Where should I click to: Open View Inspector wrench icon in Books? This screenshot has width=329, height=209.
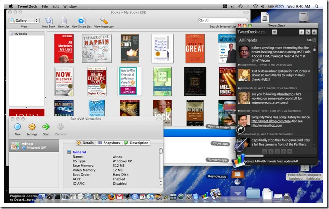(104, 21)
